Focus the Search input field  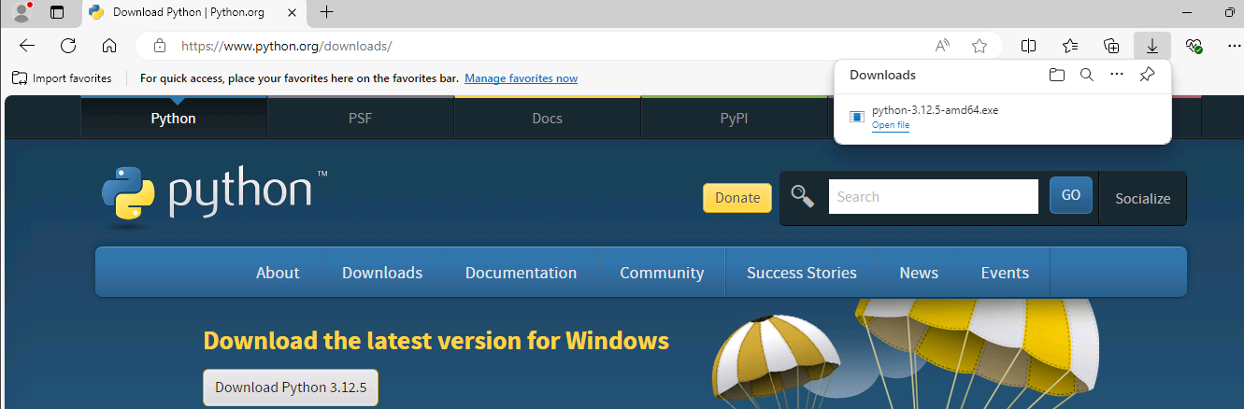point(933,197)
